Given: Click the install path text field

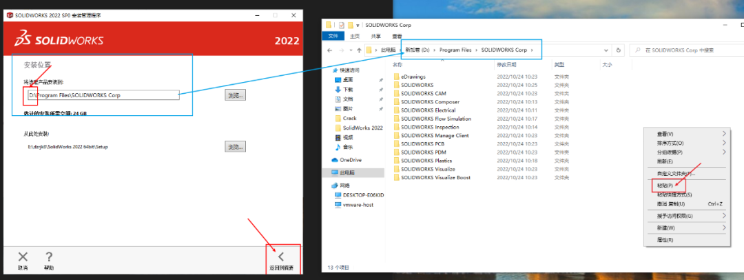Looking at the screenshot, I should coord(103,95).
